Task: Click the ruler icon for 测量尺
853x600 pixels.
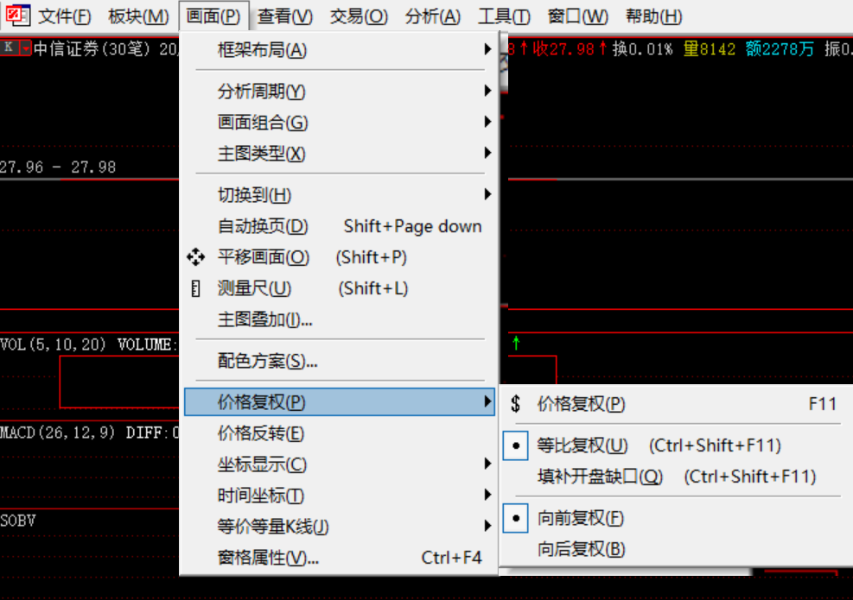Action: point(196,288)
